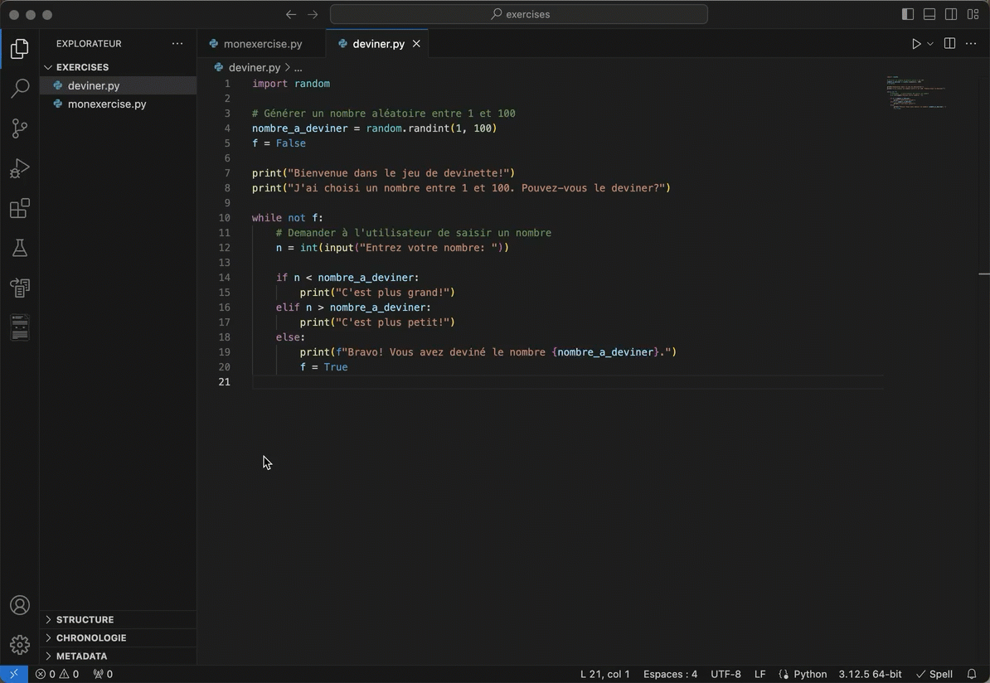
Task: Click deviner.py in the breadcrumb
Action: [x=254, y=67]
